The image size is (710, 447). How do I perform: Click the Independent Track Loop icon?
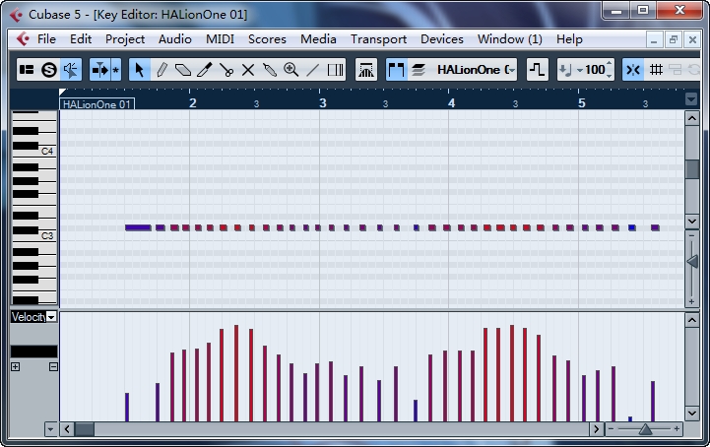pyautogui.click(x=366, y=70)
